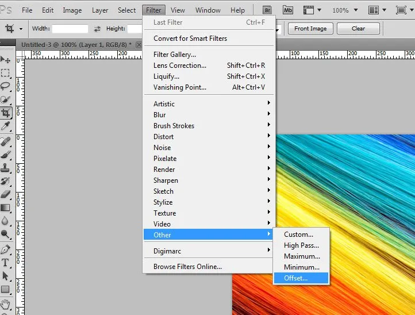Screen dimensions: 415x315
Task: Select the Move tool
Action: [x=5, y=60]
